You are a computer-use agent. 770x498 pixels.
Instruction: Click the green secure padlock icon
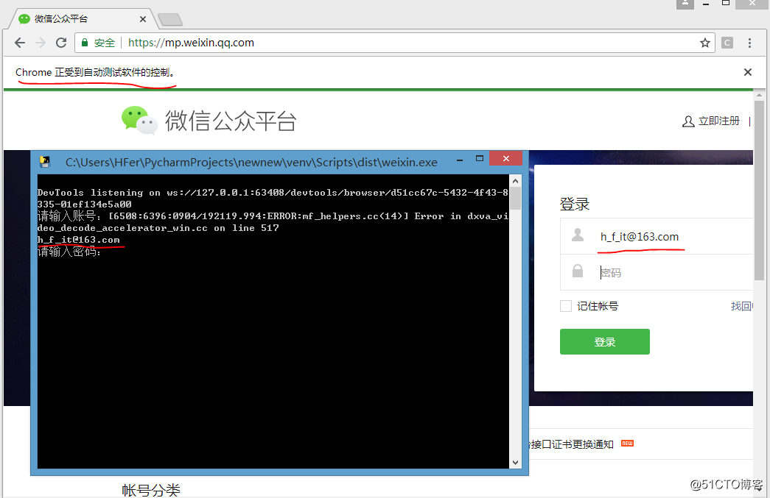[85, 43]
